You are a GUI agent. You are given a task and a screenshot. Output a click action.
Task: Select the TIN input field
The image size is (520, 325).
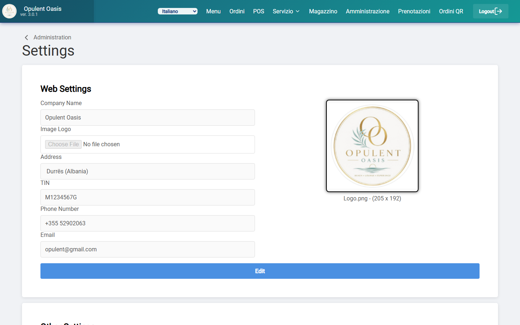click(x=148, y=197)
